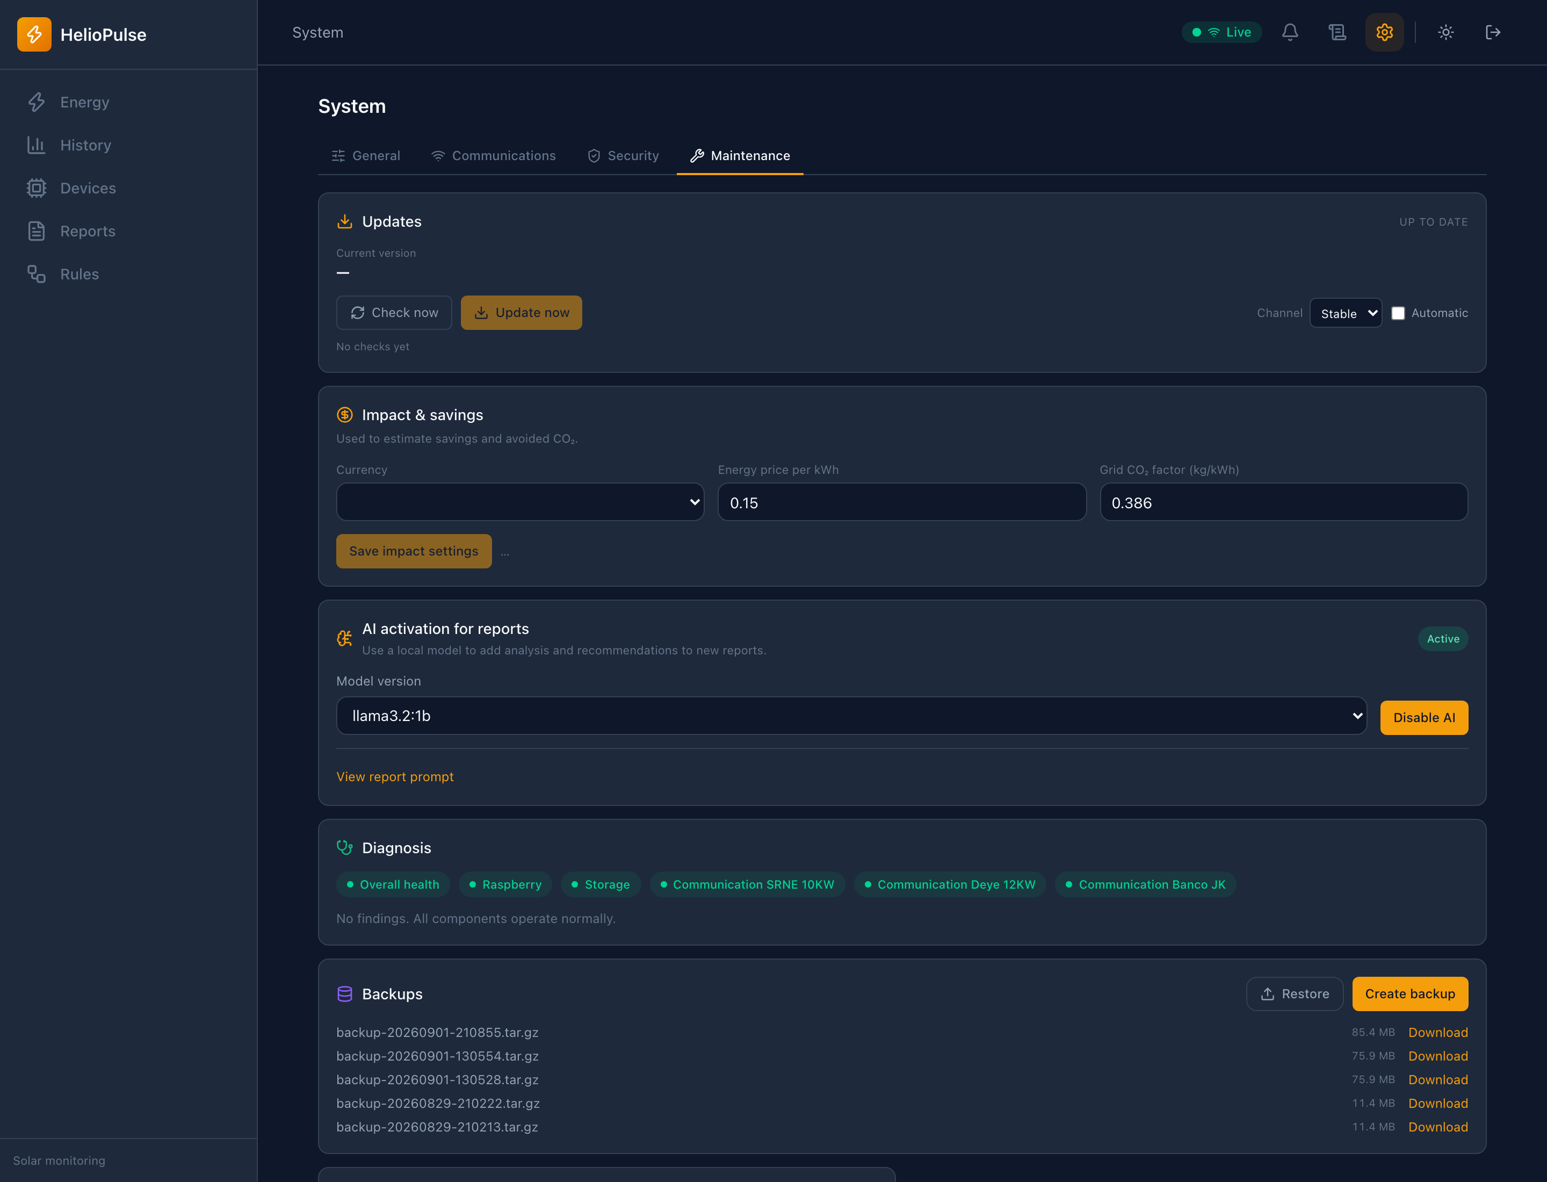The width and height of the screenshot is (1547, 1182).
Task: Open Energy in the sidebar
Action: pyautogui.click(x=129, y=102)
